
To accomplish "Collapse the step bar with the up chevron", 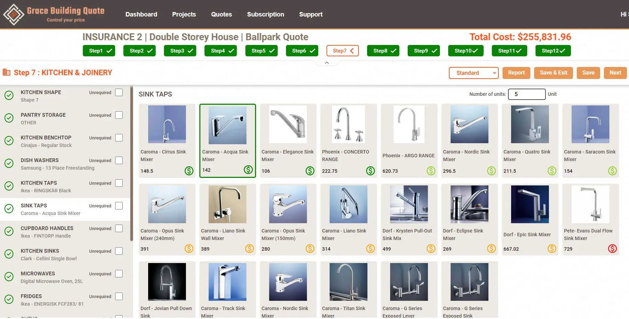I will pos(327,63).
